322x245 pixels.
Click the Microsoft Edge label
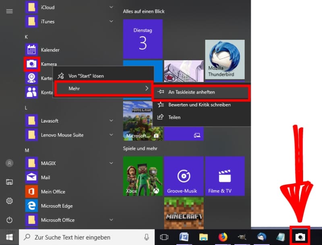tap(57, 206)
